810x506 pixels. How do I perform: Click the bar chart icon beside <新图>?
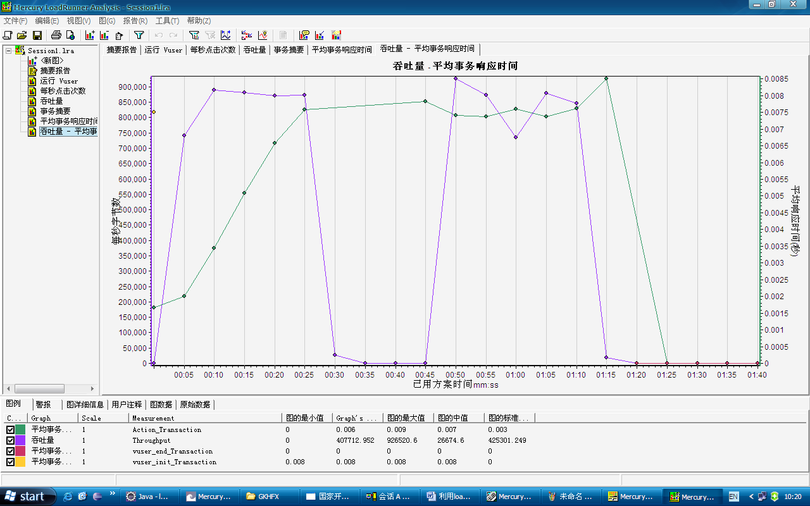32,60
